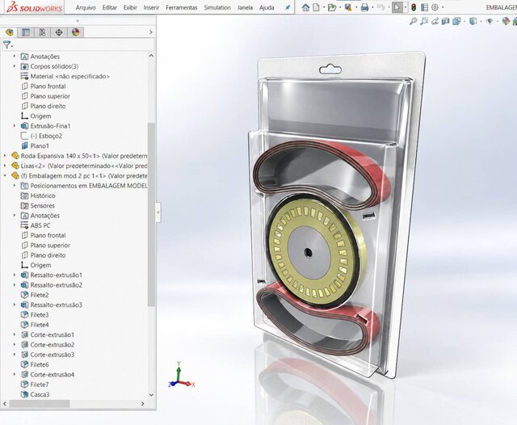Viewport: 517px width, 425px height.
Task: Click the XYZ orientation triad
Action: click(x=181, y=375)
